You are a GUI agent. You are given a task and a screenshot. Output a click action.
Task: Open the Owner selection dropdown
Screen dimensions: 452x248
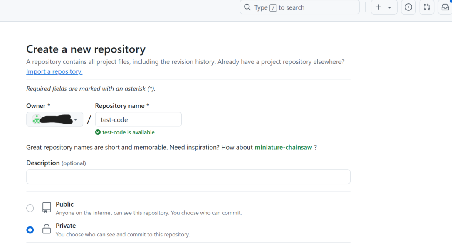click(54, 119)
